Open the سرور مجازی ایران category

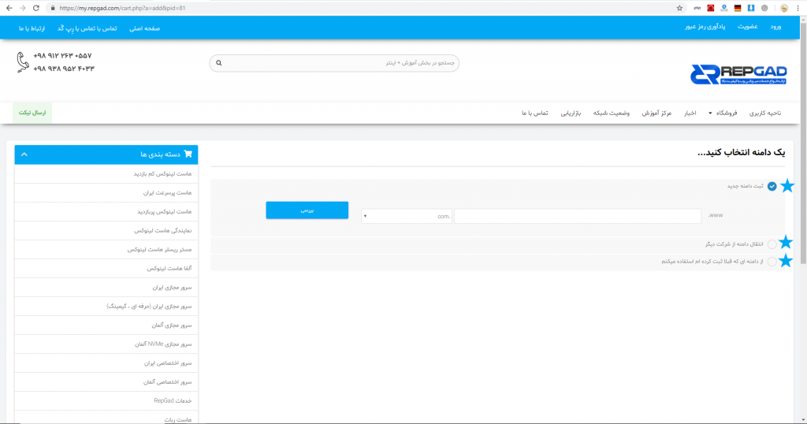pyautogui.click(x=106, y=287)
